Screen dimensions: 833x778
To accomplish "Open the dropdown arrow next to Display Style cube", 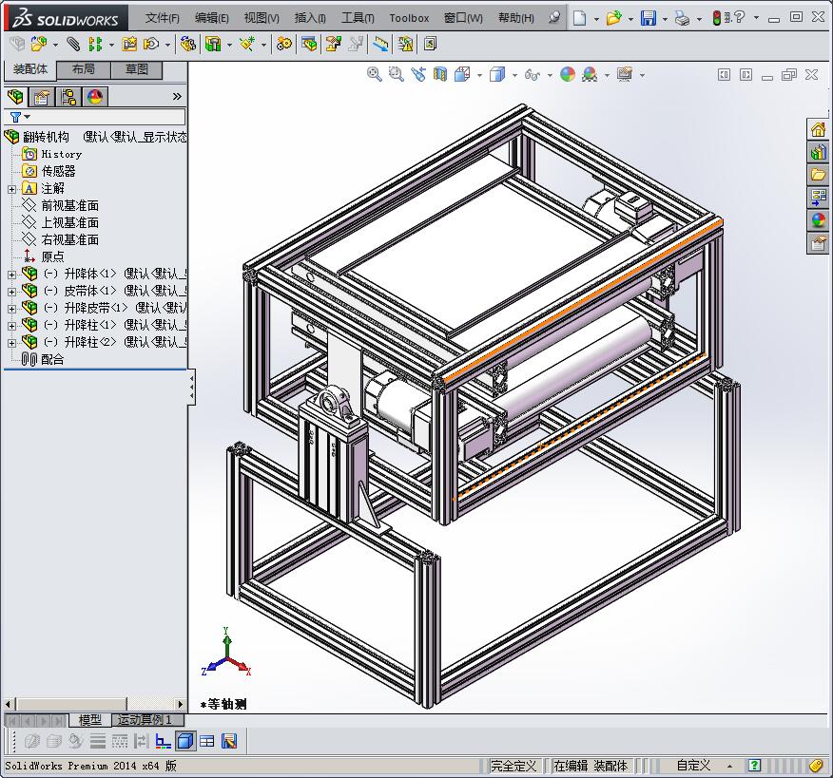I will pyautogui.click(x=514, y=75).
